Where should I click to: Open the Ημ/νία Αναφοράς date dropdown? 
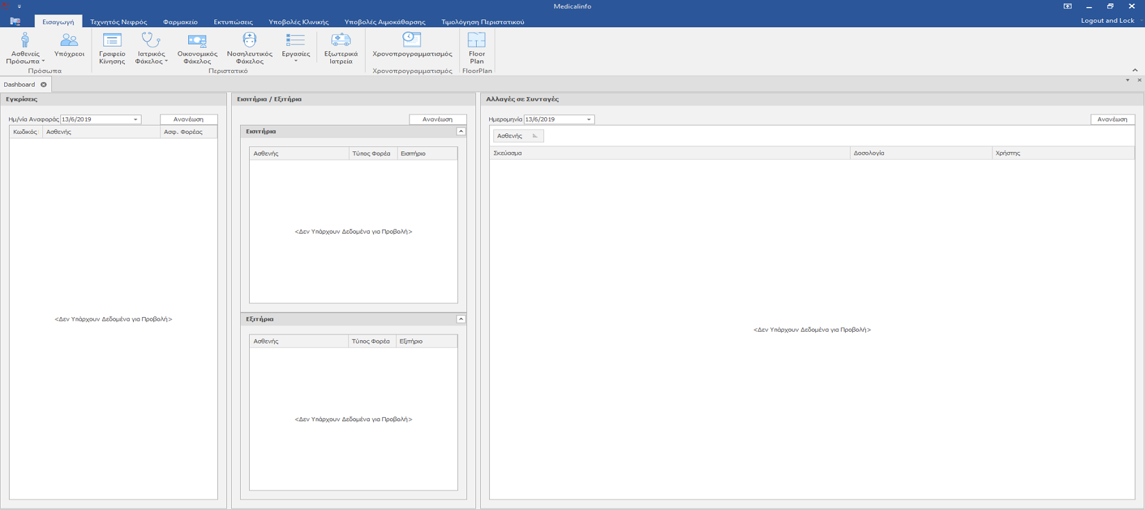pyautogui.click(x=135, y=119)
